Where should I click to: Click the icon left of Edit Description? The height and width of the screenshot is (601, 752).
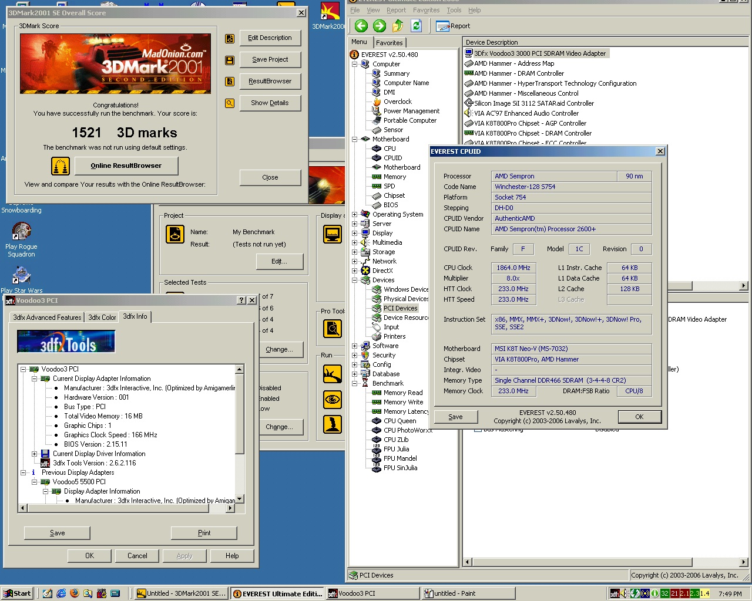(x=230, y=38)
